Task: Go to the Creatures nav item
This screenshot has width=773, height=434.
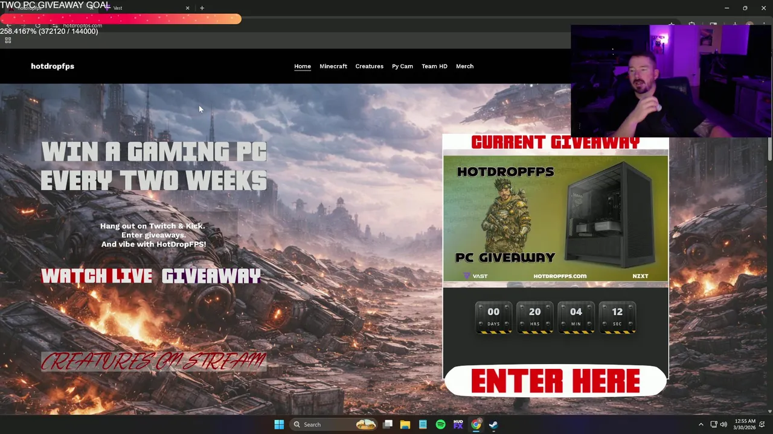Action: pyautogui.click(x=369, y=66)
